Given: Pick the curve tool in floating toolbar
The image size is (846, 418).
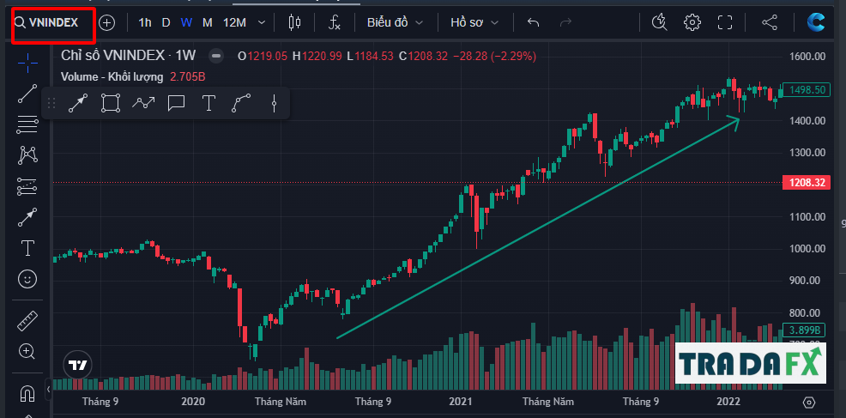Looking at the screenshot, I should [x=241, y=103].
